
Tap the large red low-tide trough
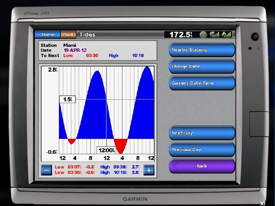click(121, 146)
